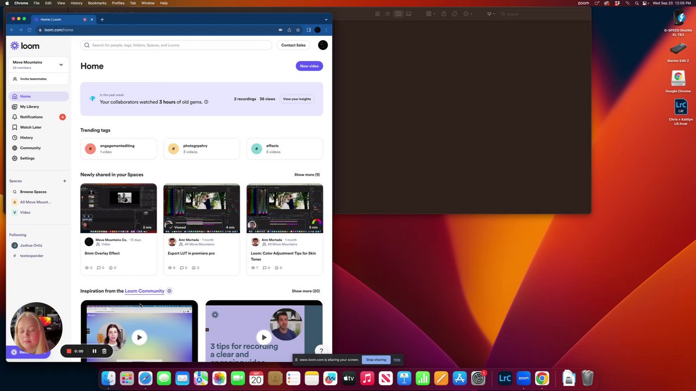Open the Video space
Viewport: 696px width, 391px height.
tap(38, 212)
